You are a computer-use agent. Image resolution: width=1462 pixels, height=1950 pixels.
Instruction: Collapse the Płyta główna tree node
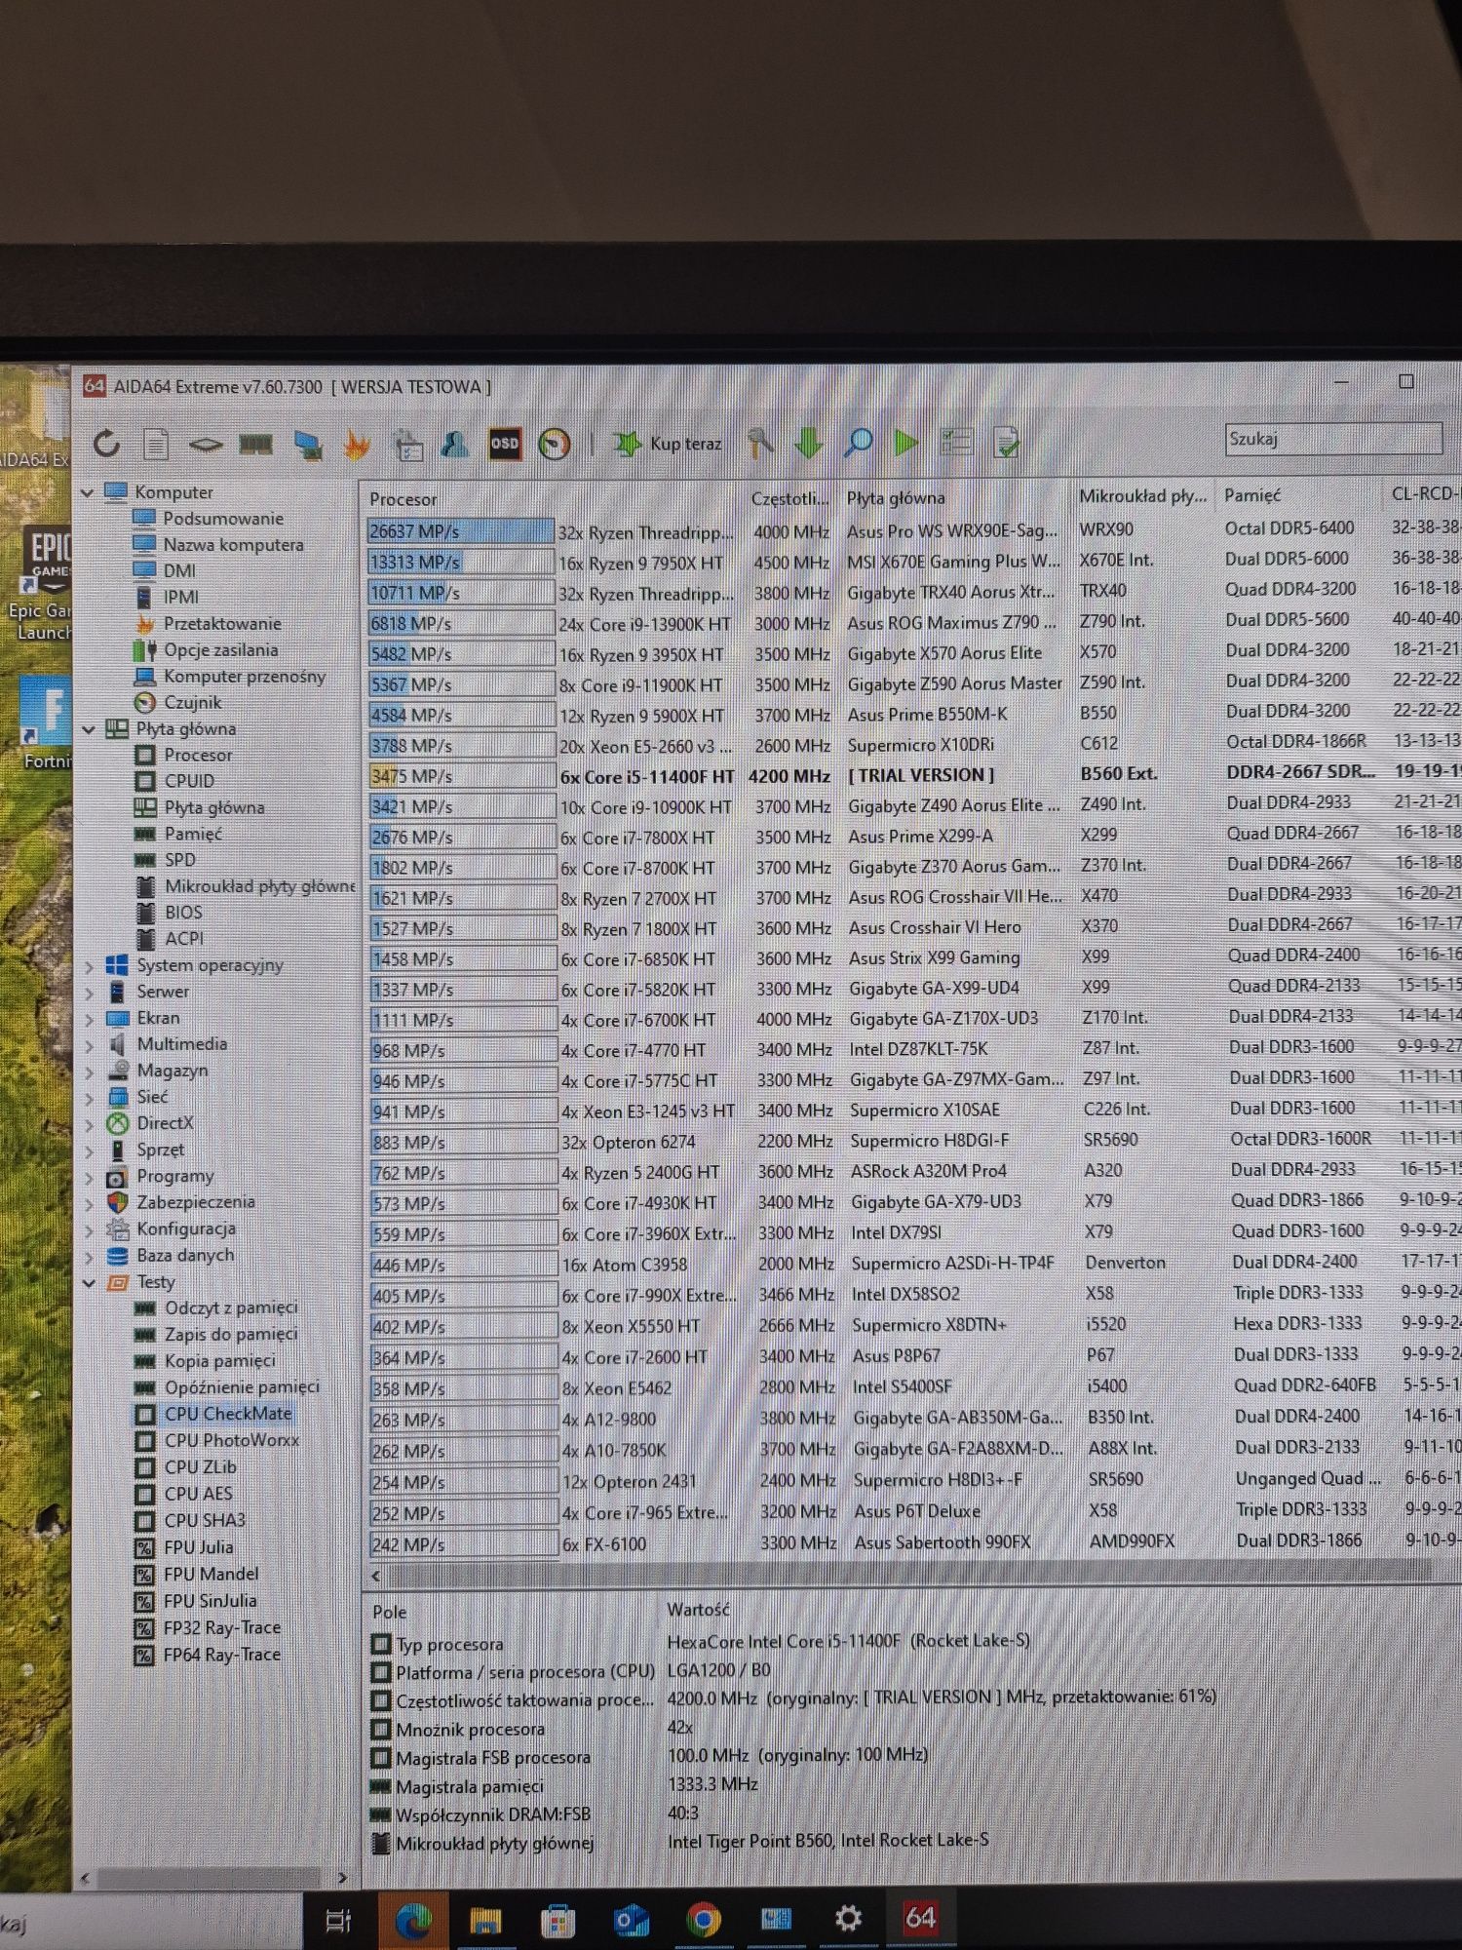point(89,728)
